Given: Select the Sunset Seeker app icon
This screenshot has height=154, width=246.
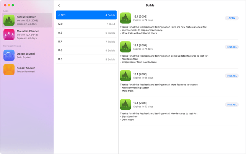Looking at the screenshot, I should click(9, 69).
